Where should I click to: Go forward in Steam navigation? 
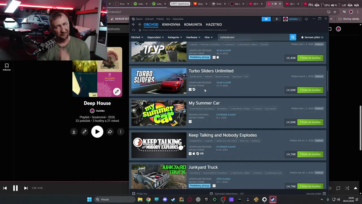[x=139, y=25]
